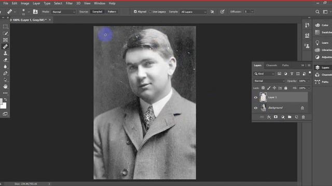The image size is (332, 186).
Task: Swap foreground and background colors
Action: pos(6,99)
